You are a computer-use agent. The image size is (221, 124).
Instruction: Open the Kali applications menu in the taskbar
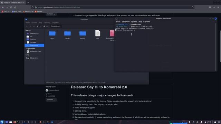tap(2, 122)
